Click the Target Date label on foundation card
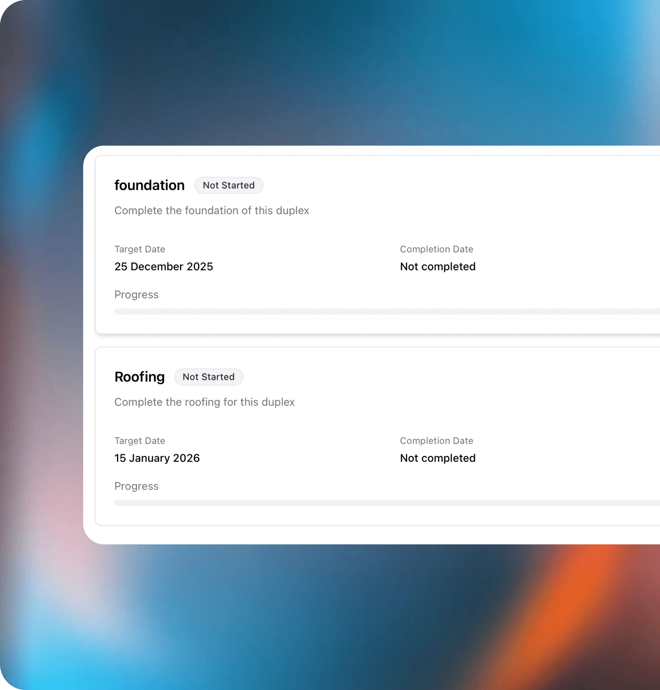The width and height of the screenshot is (660, 690). point(140,249)
